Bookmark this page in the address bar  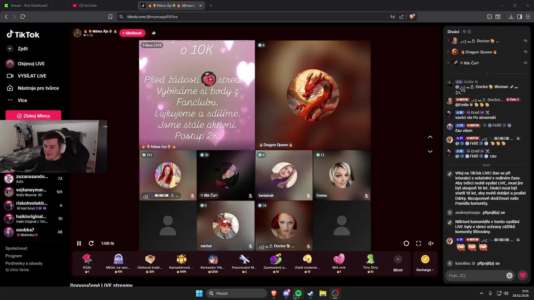point(110,17)
